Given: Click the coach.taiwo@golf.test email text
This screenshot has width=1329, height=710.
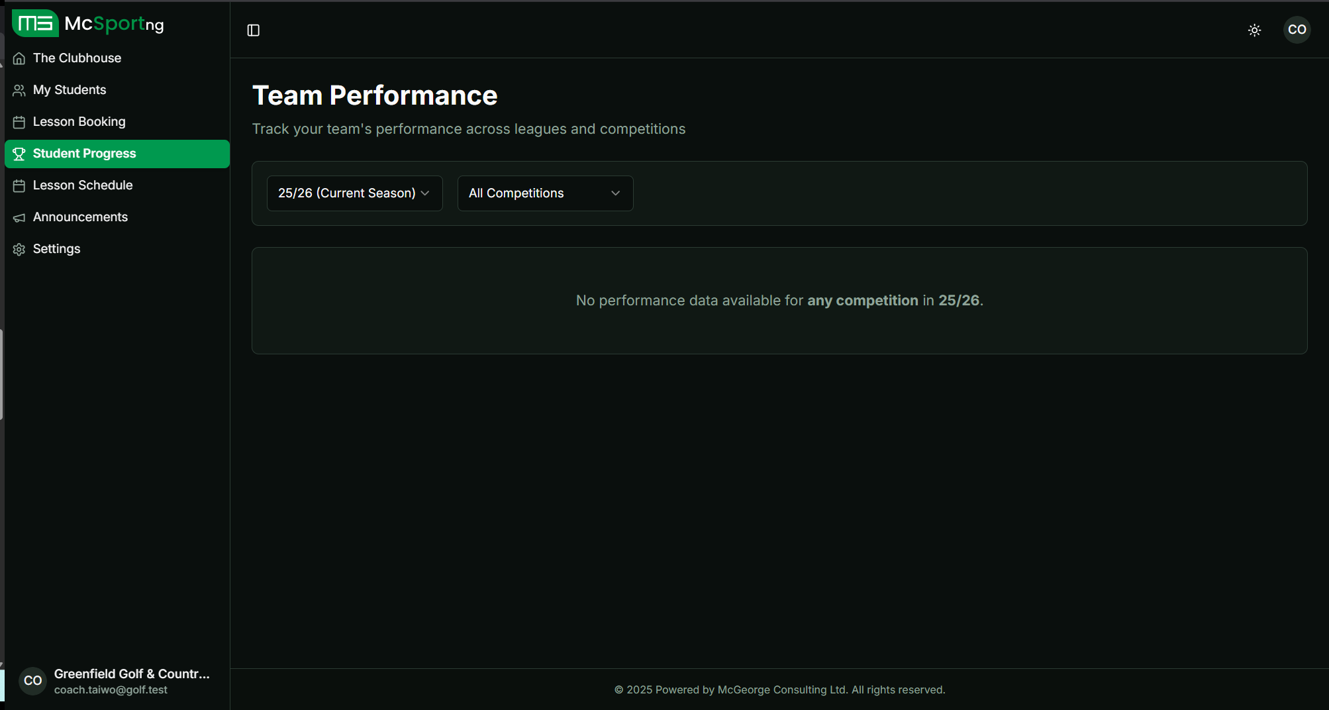Looking at the screenshot, I should pyautogui.click(x=111, y=689).
